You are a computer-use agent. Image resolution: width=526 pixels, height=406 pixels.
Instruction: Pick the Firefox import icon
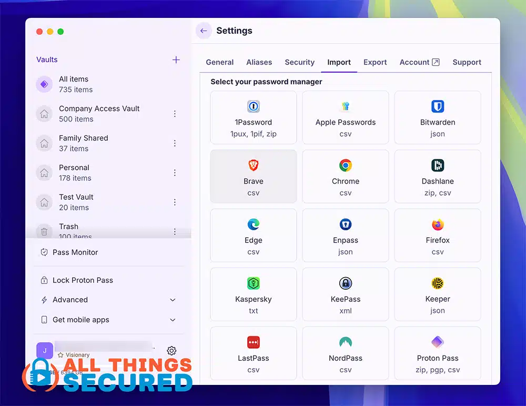438,225
